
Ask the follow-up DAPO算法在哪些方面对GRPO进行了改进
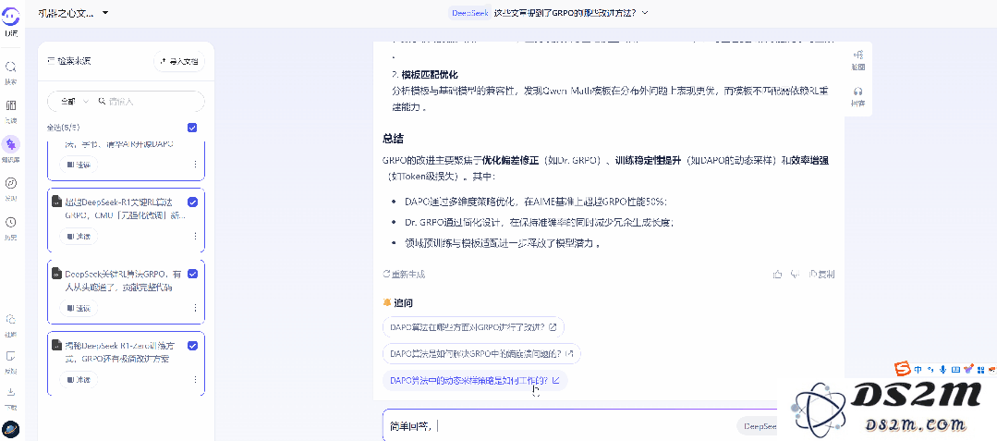click(473, 327)
